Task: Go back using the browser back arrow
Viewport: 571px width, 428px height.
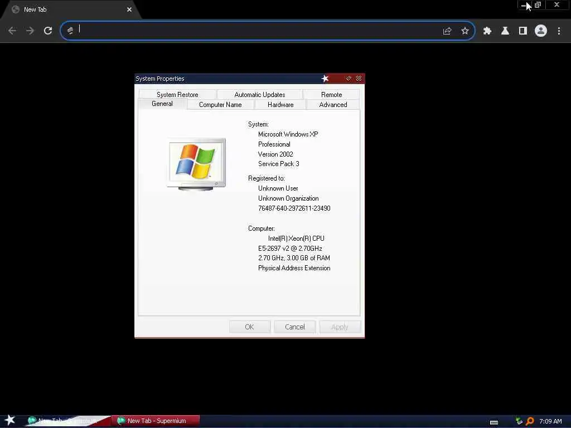Action: [12, 31]
